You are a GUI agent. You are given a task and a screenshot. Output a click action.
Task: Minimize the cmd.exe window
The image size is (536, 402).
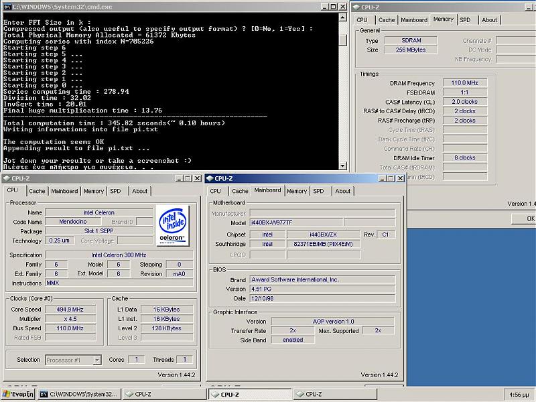[325, 7]
